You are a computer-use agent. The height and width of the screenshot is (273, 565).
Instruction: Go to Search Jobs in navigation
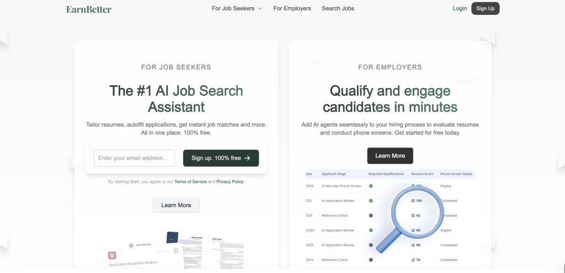pyautogui.click(x=338, y=9)
